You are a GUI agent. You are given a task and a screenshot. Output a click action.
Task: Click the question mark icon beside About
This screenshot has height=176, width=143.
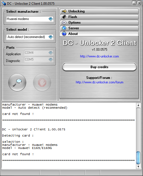(x=64, y=34)
